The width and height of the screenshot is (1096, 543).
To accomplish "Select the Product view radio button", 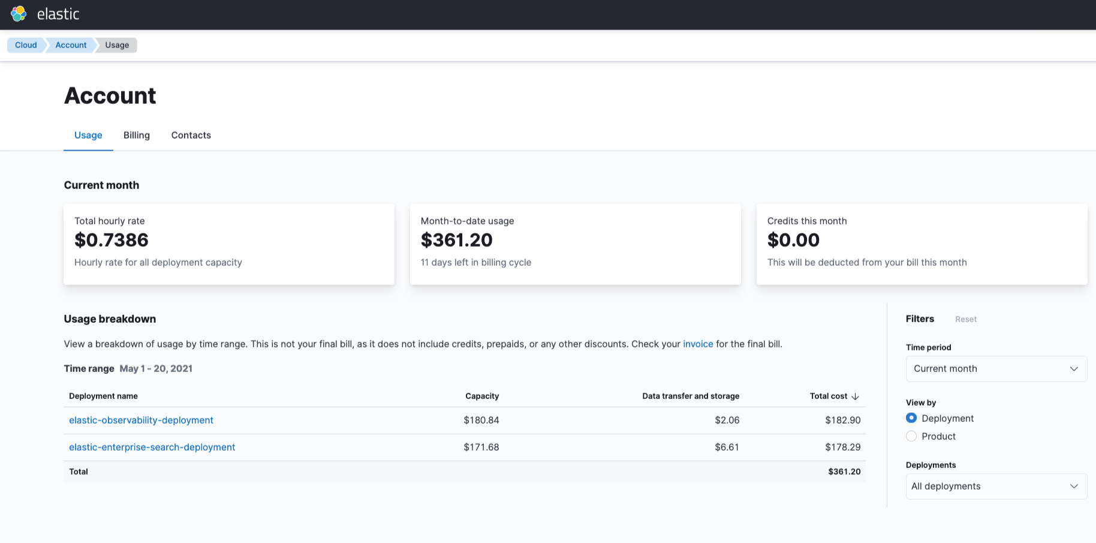I will click(x=911, y=436).
